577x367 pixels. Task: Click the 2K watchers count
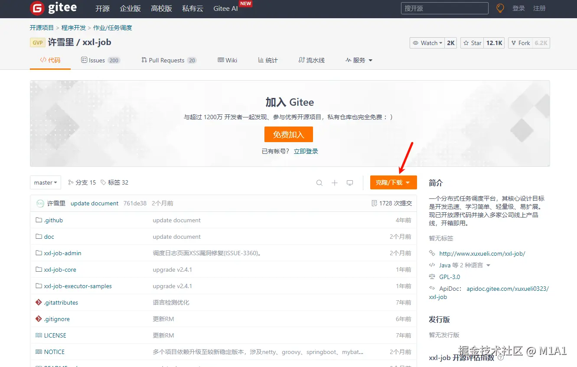pos(451,43)
